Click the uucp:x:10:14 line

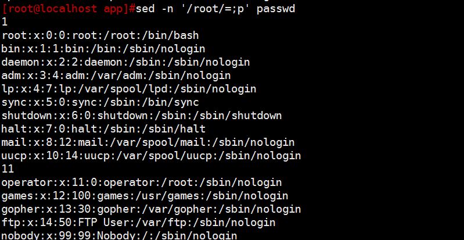coord(151,156)
